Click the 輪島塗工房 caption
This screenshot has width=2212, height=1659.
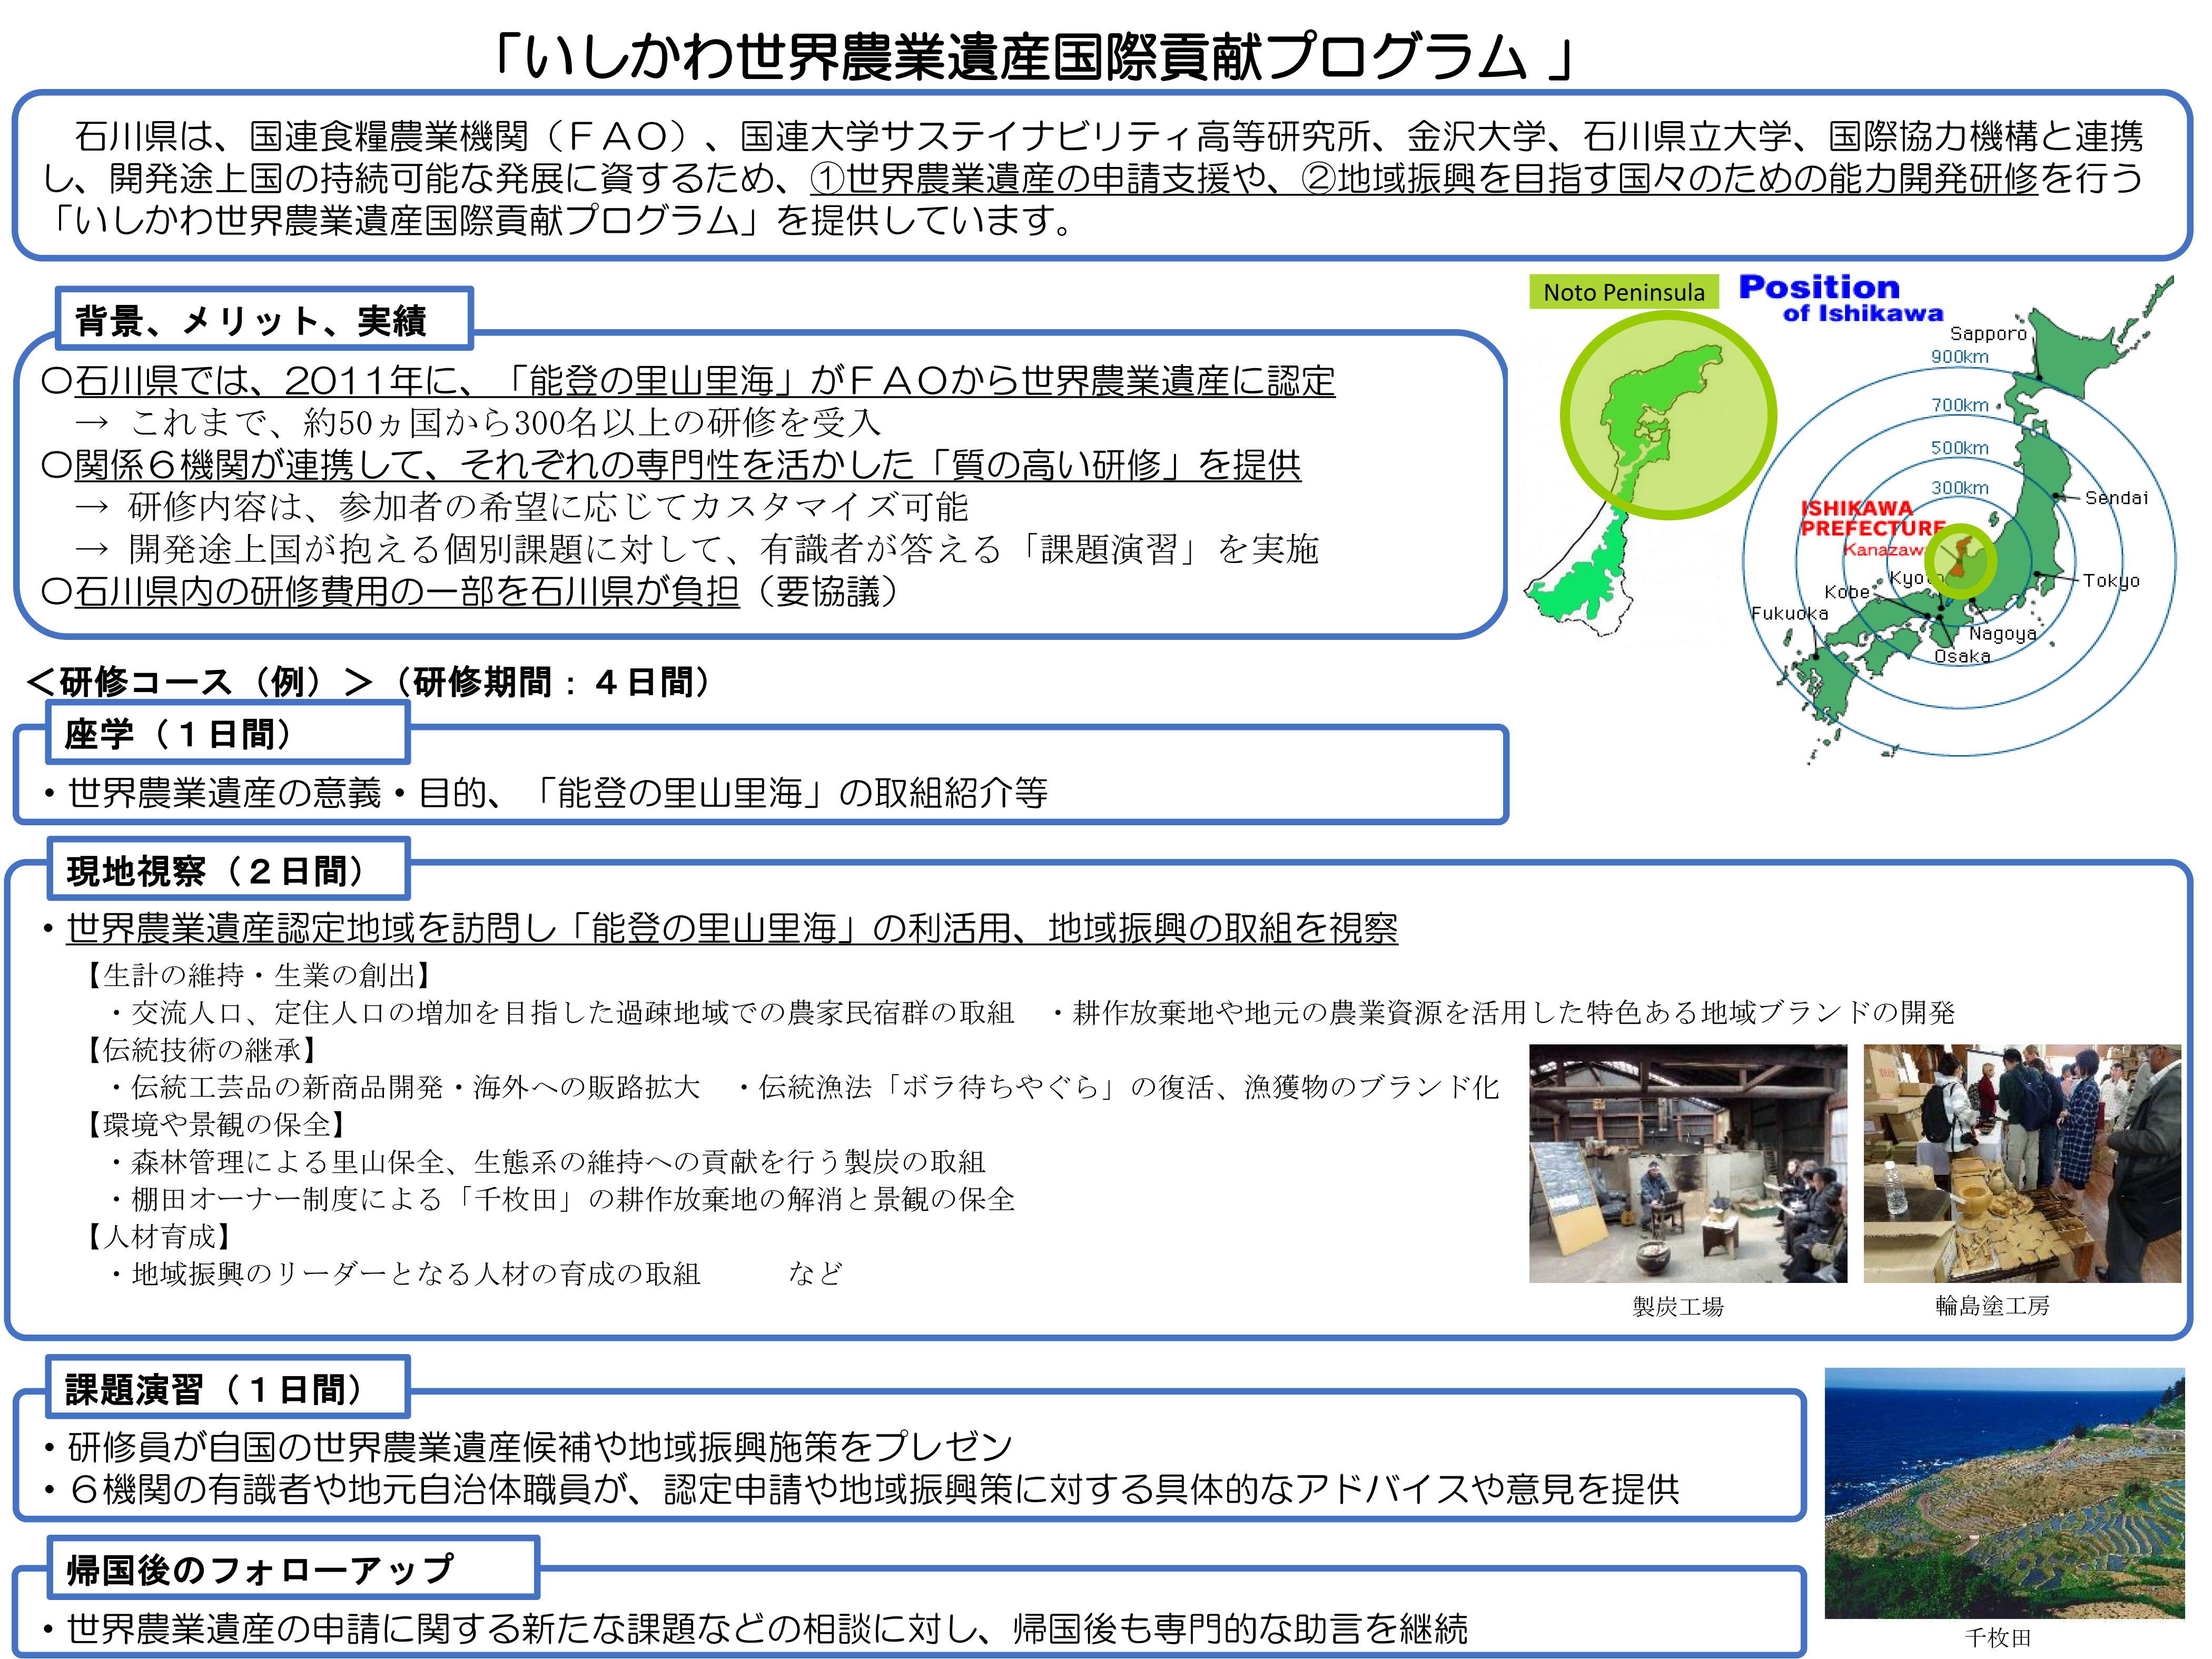click(x=1993, y=1305)
